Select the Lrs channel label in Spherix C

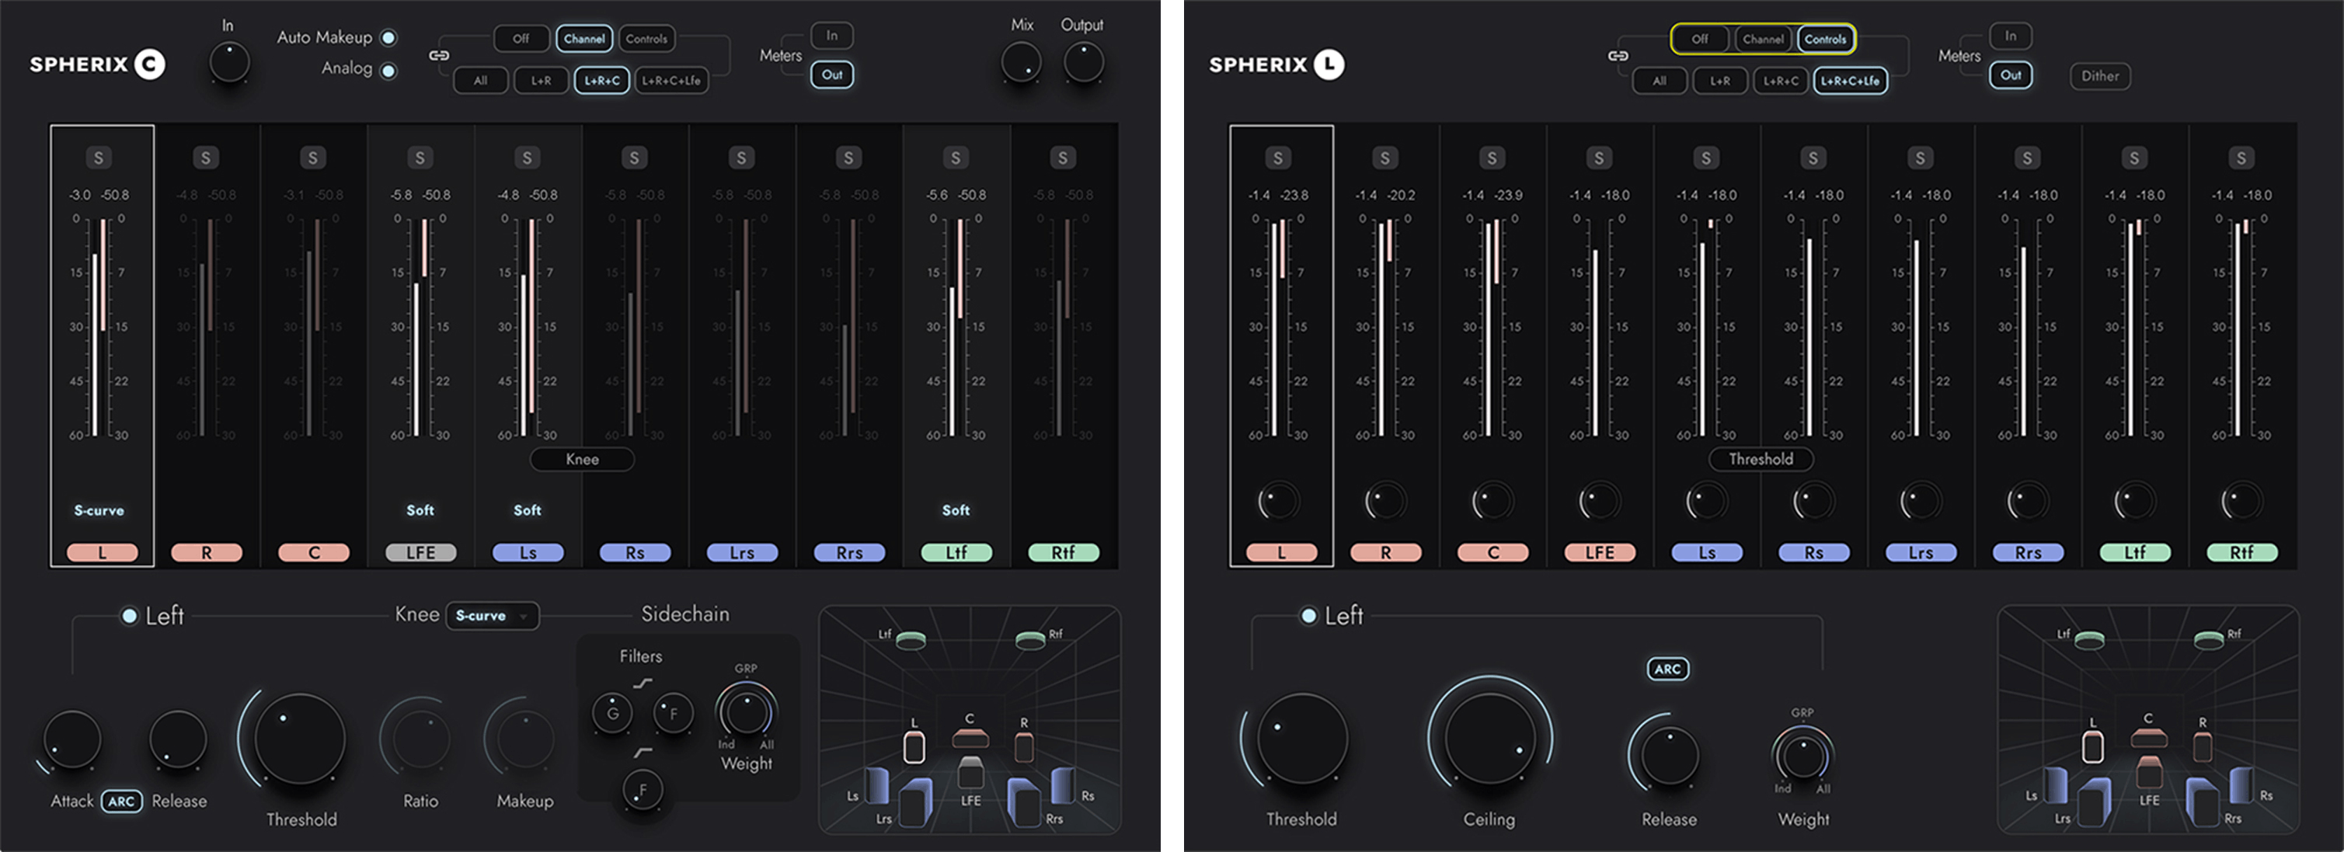pos(742,553)
